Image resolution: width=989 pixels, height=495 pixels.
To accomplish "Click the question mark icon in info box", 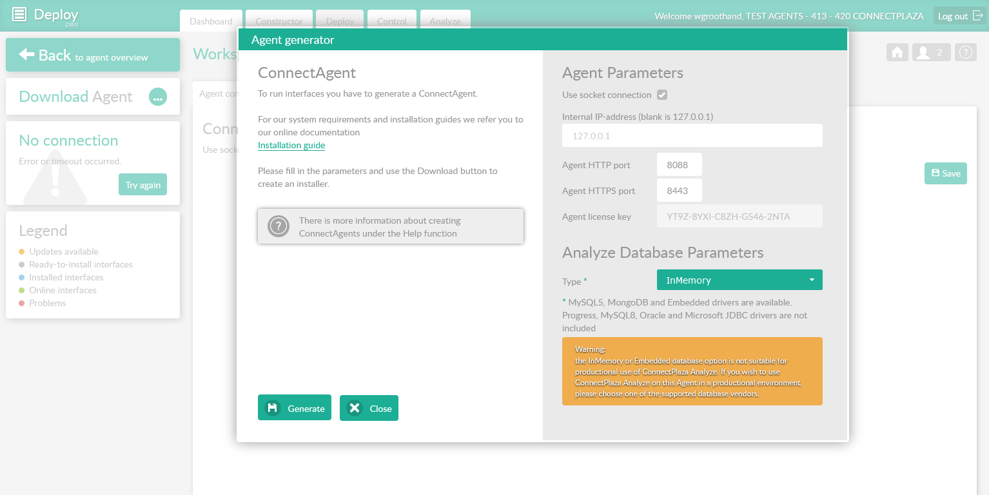I will pos(279,226).
